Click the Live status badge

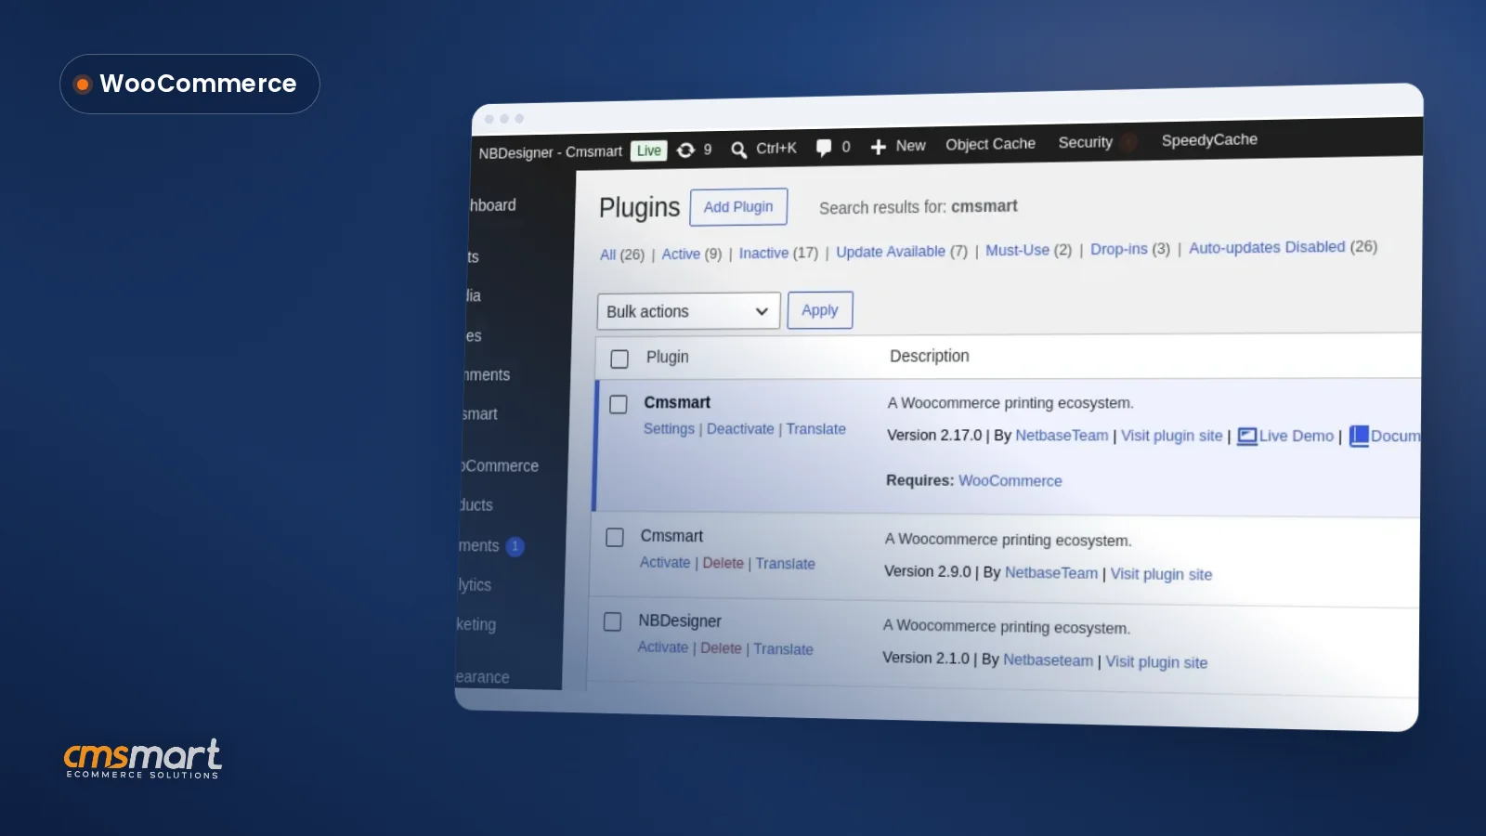point(649,150)
